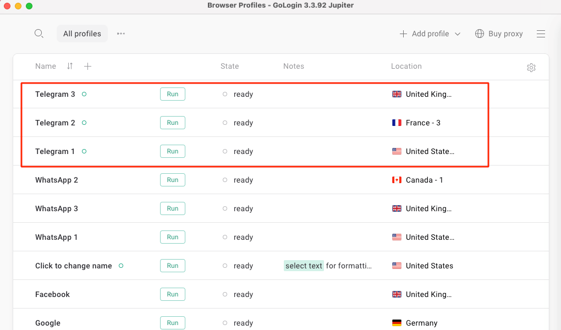Screen dimensions: 561x330
Task: Click the Buy proxy globe icon
Action: point(480,34)
